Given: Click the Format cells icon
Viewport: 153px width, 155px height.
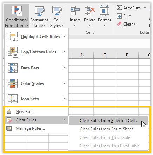Looking at the screenshot, I should [x=105, y=11].
